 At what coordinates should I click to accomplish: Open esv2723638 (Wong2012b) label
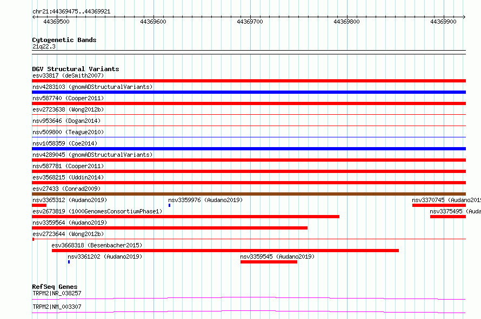[x=68, y=109]
